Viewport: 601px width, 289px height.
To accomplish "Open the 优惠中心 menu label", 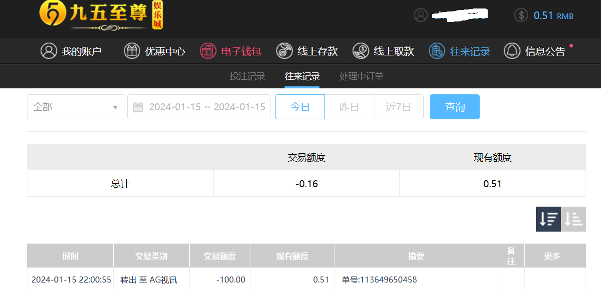I will 165,51.
